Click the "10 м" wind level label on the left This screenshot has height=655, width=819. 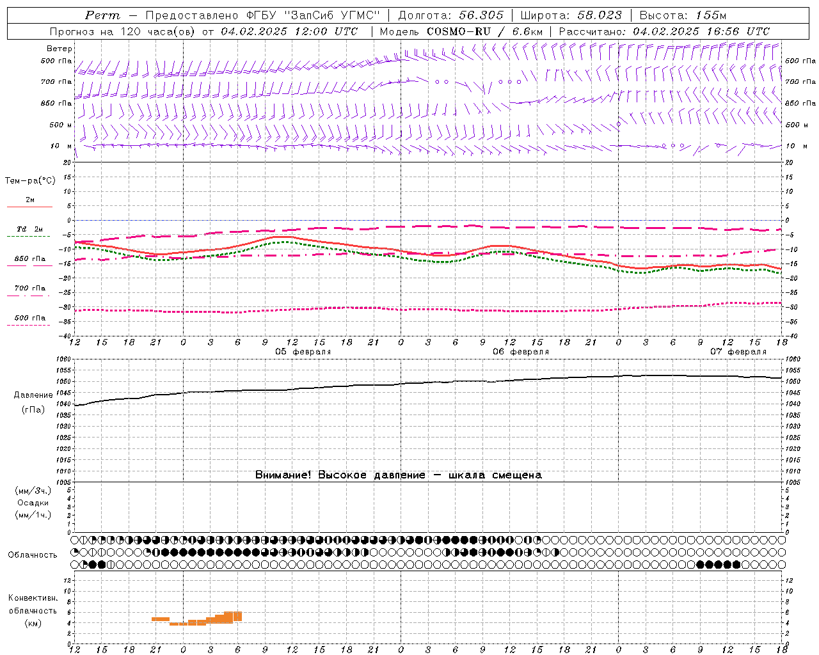61,146
